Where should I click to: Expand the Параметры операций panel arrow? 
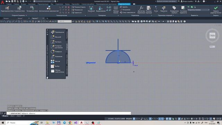173,15
